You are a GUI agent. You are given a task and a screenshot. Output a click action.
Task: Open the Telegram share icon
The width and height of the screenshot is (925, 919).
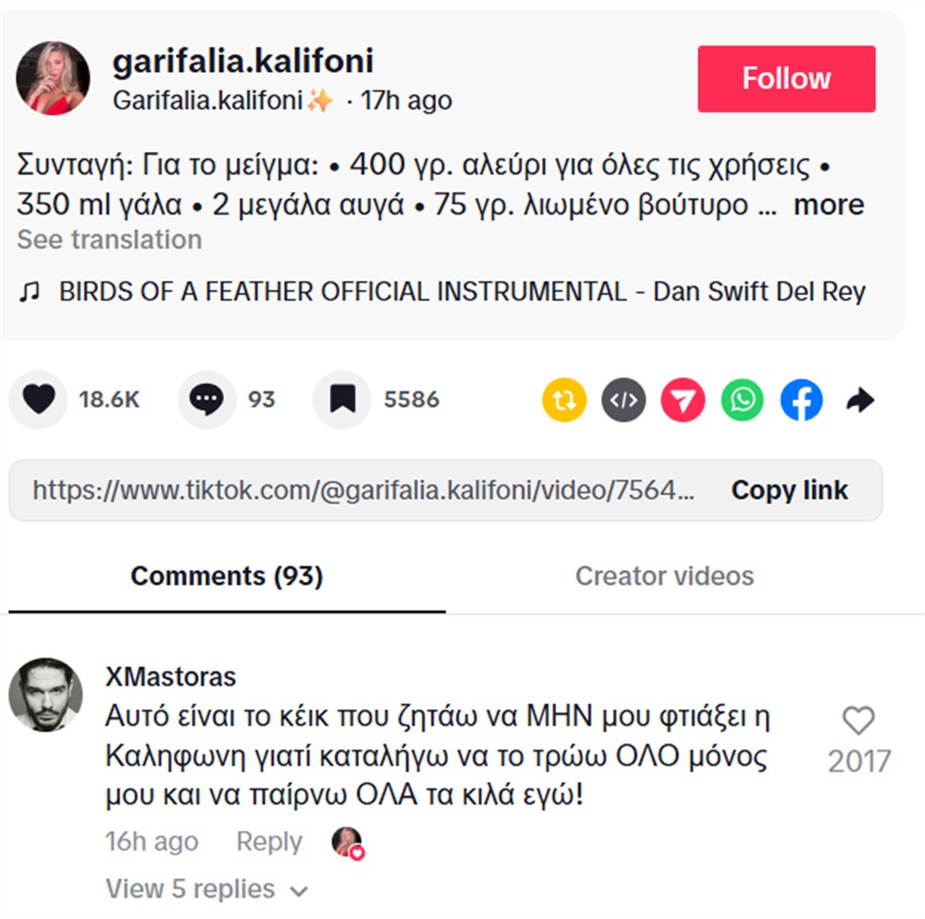click(x=682, y=400)
